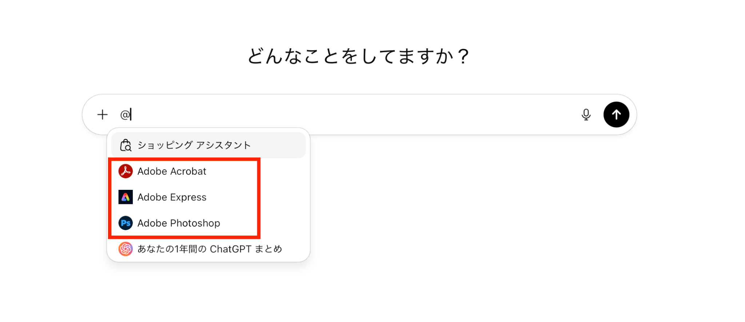Click the colorful ChatGPT swirl icon

pyautogui.click(x=126, y=249)
